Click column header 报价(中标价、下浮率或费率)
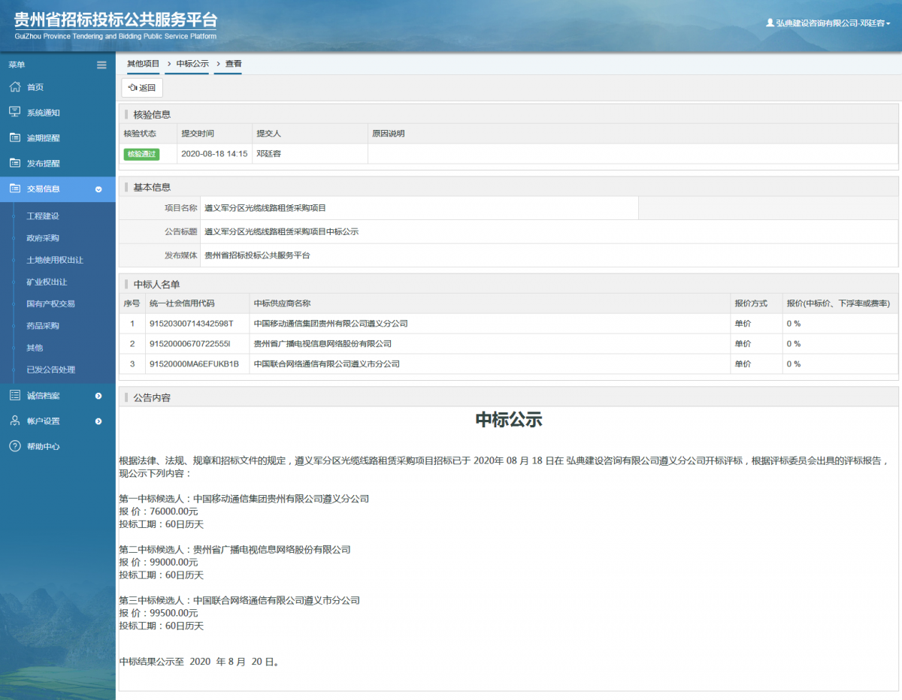Image resolution: width=902 pixels, height=700 pixels. [838, 303]
